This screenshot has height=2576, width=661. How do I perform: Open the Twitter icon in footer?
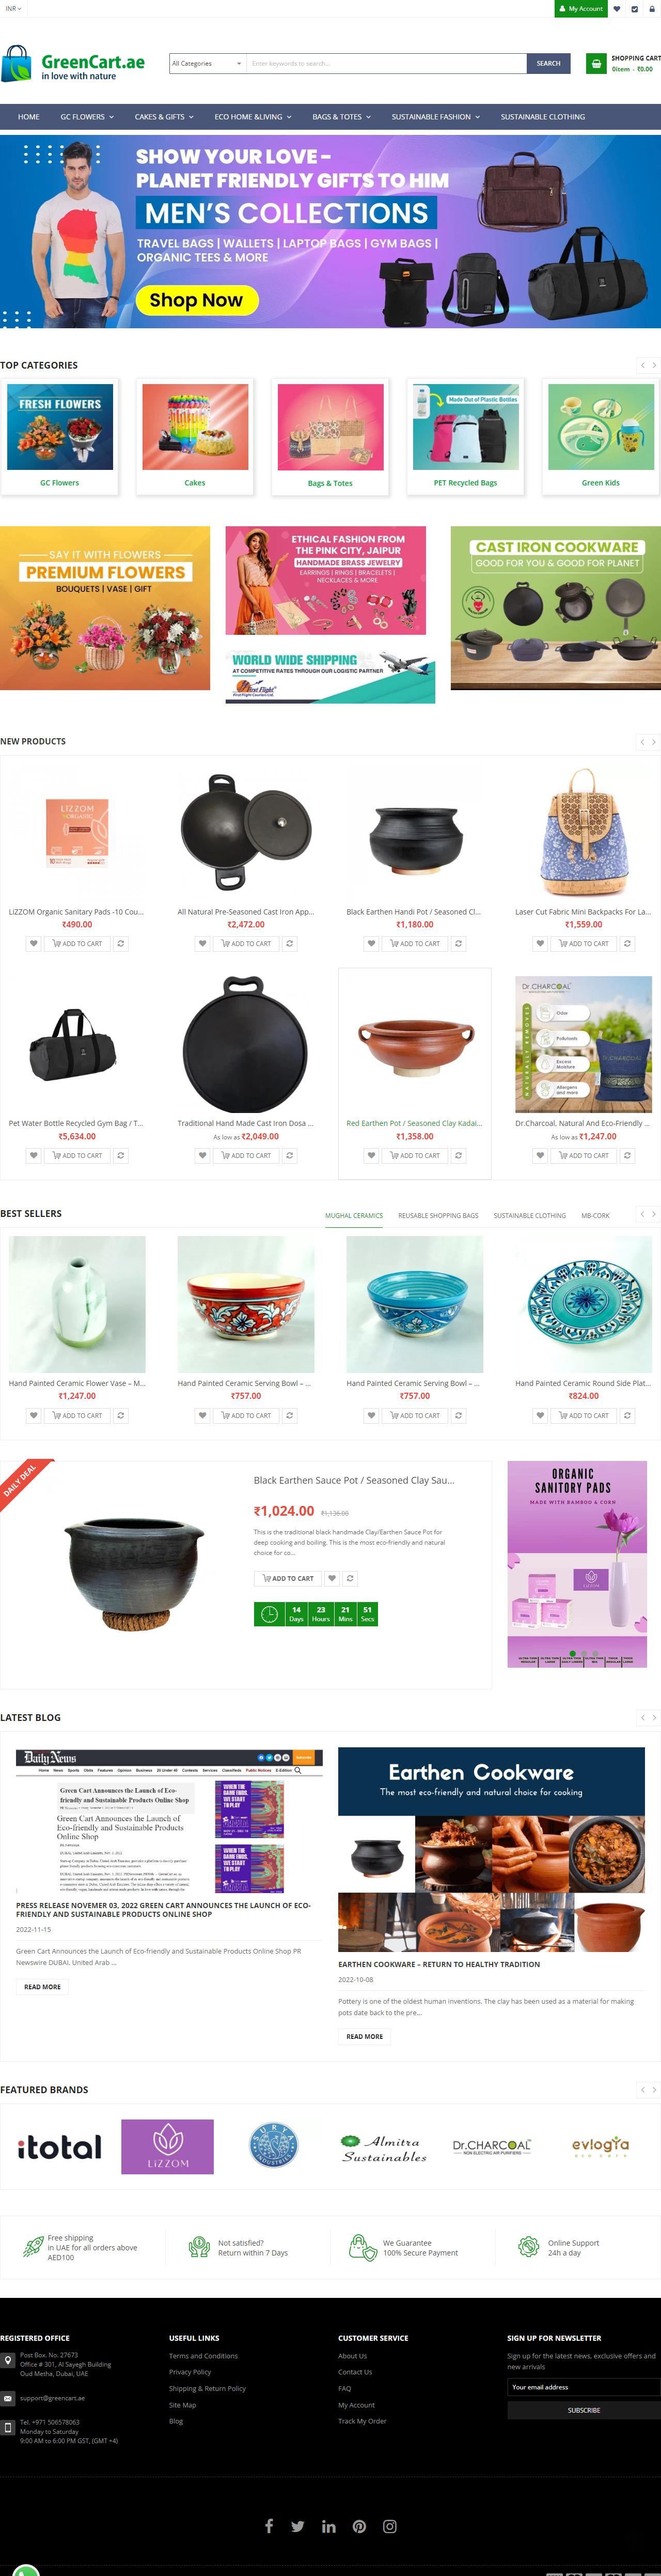coord(297,2526)
